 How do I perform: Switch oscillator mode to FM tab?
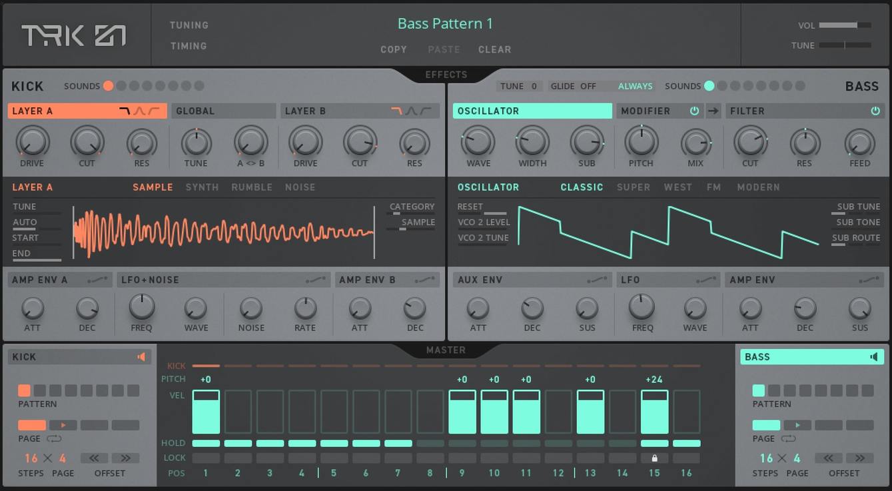(x=713, y=187)
